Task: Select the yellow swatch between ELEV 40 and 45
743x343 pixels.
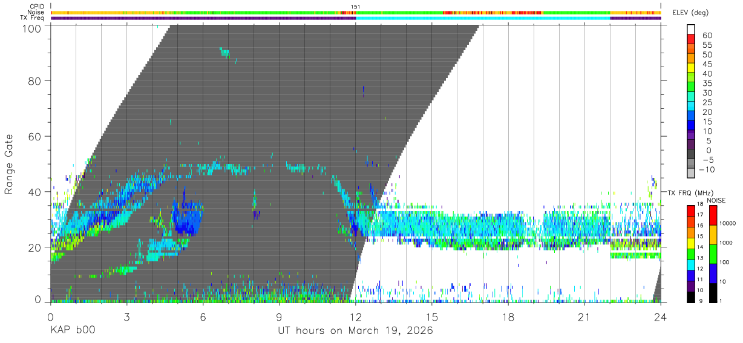Action: pos(692,68)
